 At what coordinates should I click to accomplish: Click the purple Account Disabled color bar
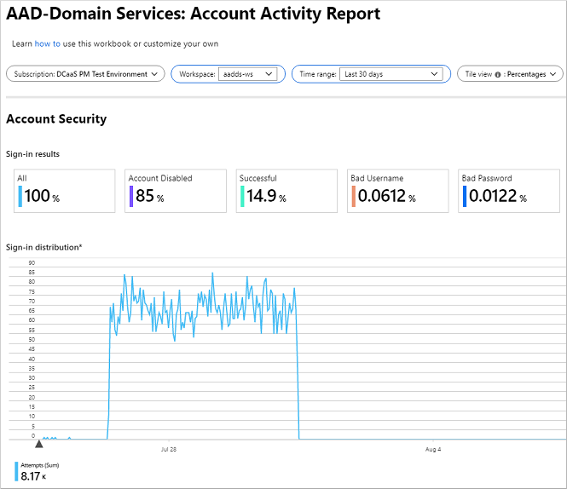coord(130,197)
